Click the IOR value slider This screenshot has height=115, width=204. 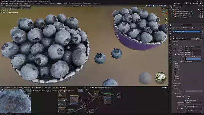(x=193, y=57)
